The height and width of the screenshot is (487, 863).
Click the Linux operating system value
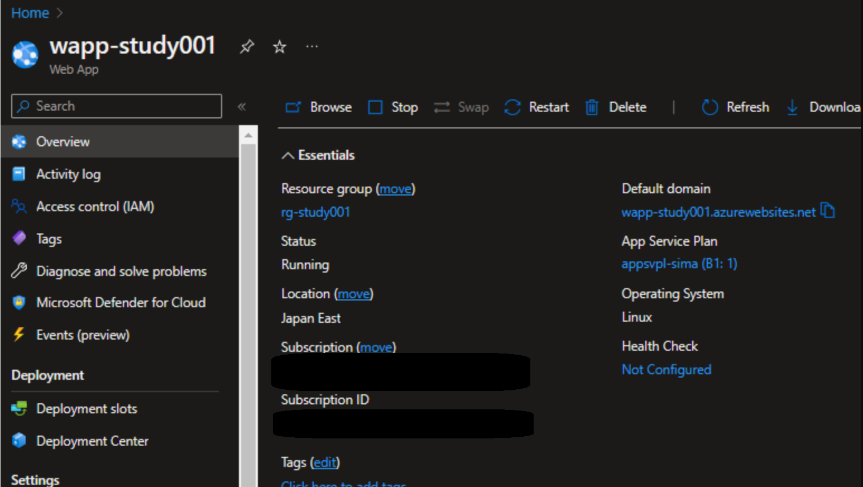(x=637, y=317)
